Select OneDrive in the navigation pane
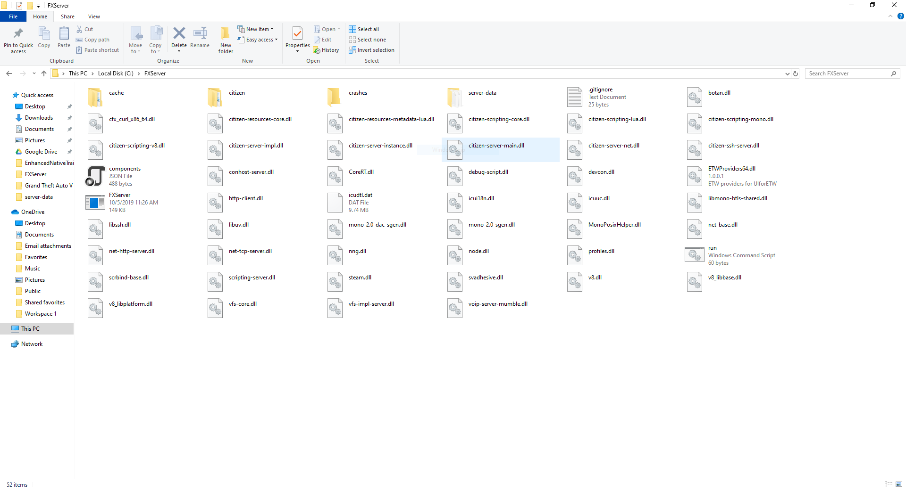906x490 pixels. [x=33, y=212]
